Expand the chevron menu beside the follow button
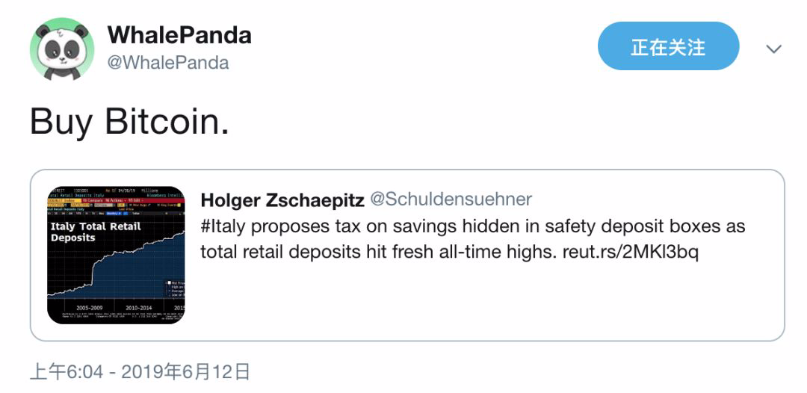The width and height of the screenshot is (807, 393). click(773, 49)
